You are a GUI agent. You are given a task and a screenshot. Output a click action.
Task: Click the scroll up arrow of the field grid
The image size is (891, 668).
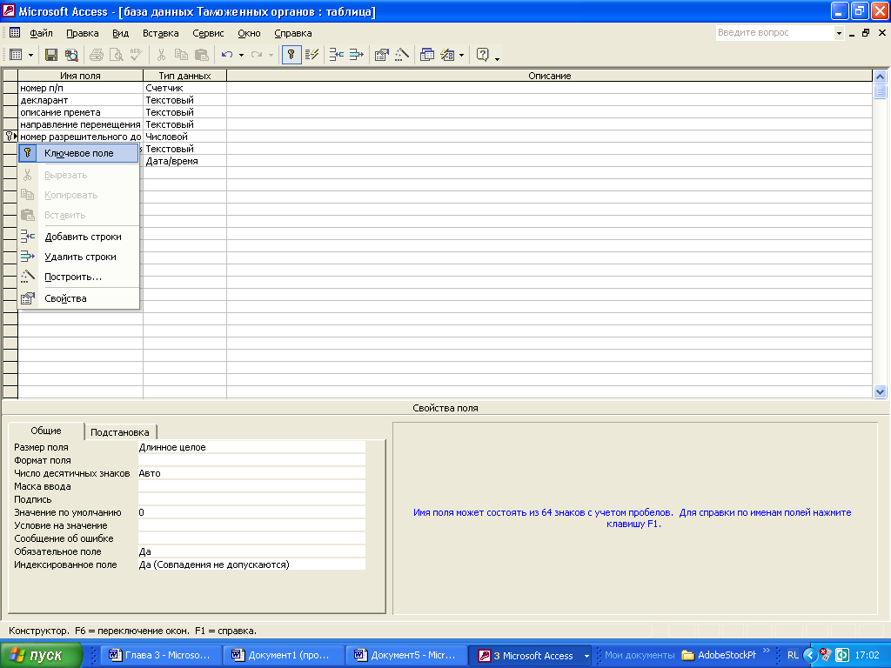pos(880,77)
